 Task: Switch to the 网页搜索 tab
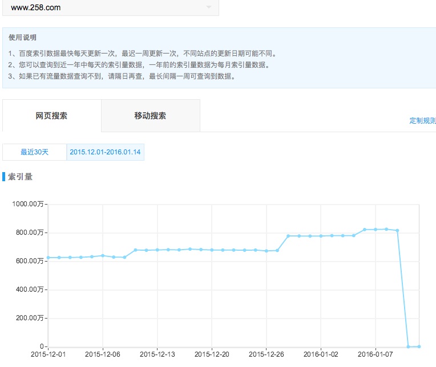[52, 116]
